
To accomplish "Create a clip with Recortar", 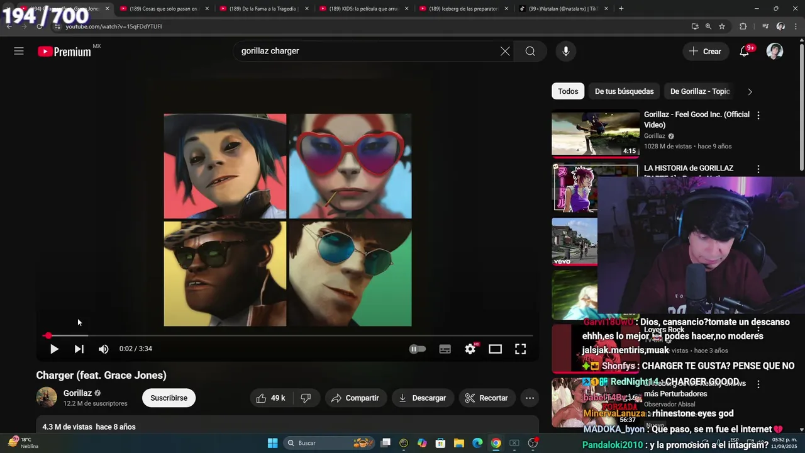I will [x=486, y=398].
